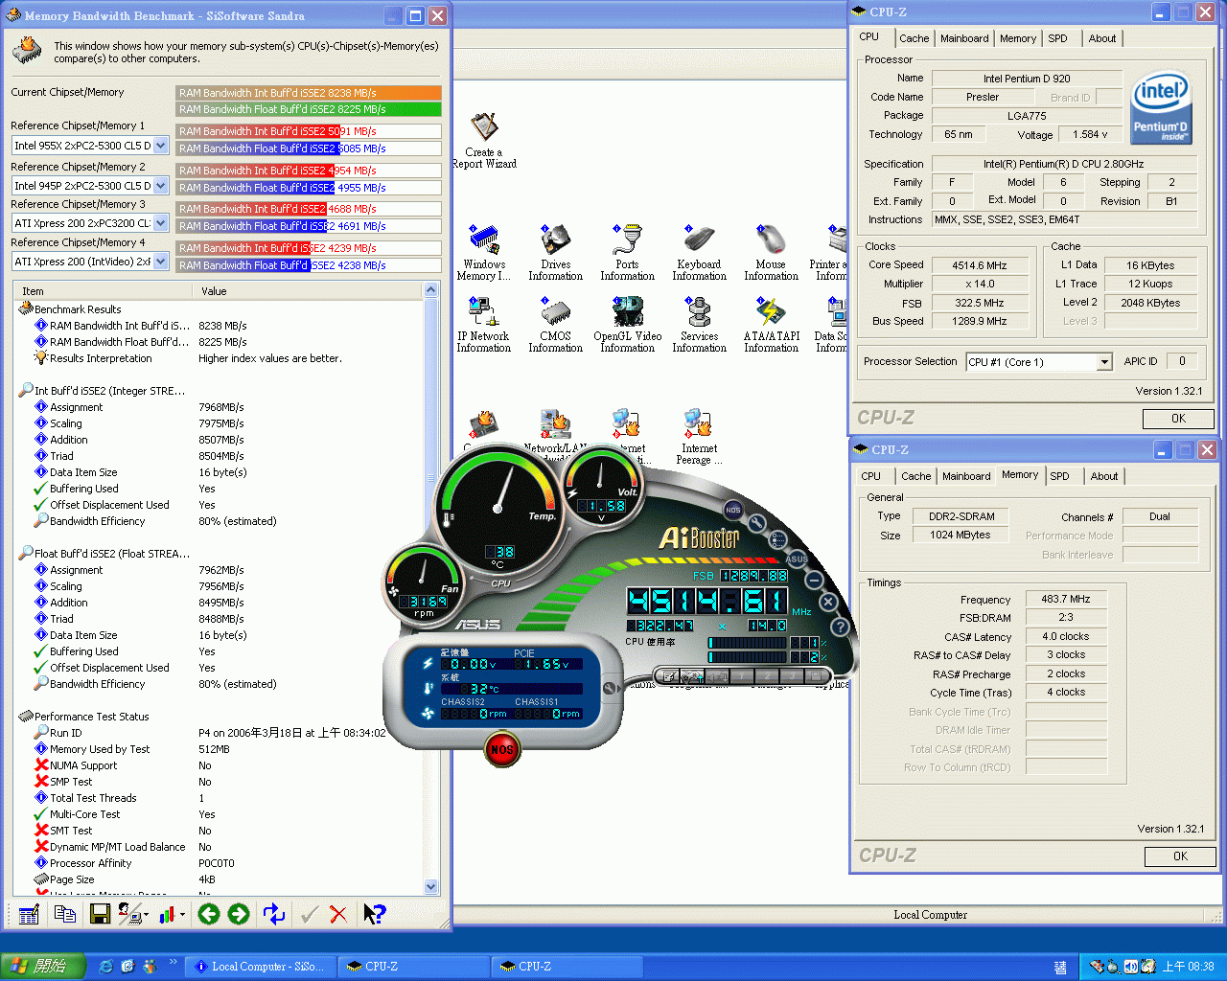The width and height of the screenshot is (1227, 981).
Task: Open Reference Chipset/Memory 2 dropdown
Action: click(x=161, y=186)
